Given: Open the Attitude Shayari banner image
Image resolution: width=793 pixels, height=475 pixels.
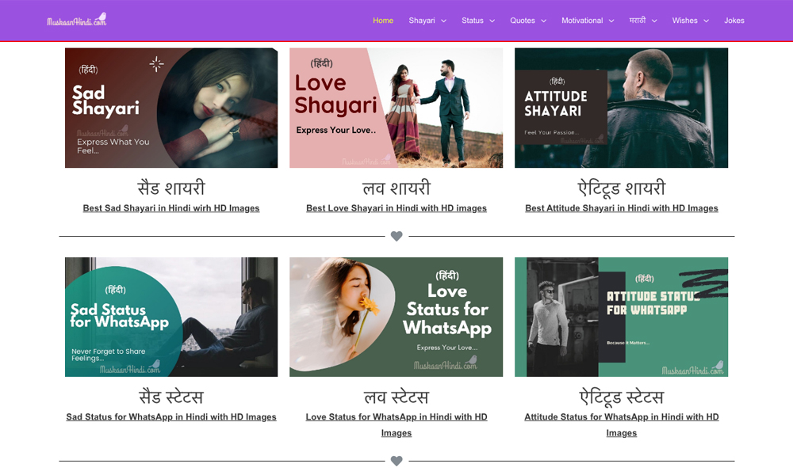Looking at the screenshot, I should 622,108.
